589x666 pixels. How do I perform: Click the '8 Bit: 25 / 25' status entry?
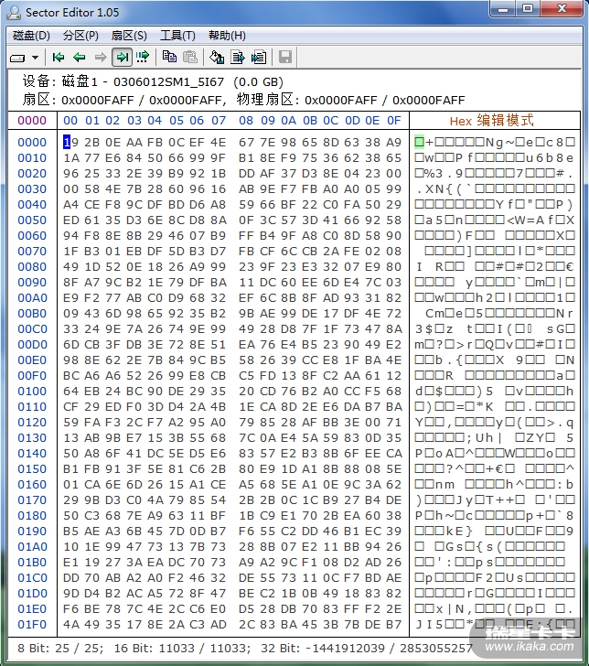pos(59,648)
